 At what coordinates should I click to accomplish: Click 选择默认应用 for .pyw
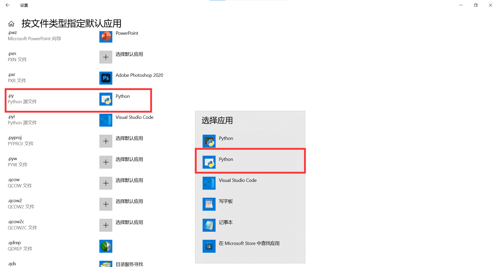(129, 159)
